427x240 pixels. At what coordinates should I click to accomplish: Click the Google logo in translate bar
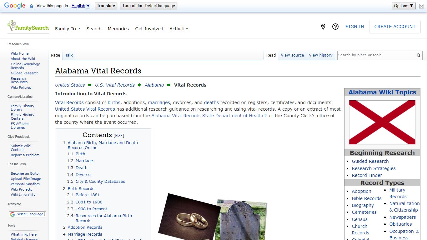[15, 6]
